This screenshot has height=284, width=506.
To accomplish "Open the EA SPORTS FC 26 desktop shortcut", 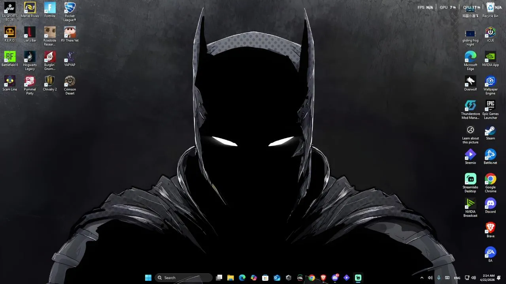I will tap(9, 11).
